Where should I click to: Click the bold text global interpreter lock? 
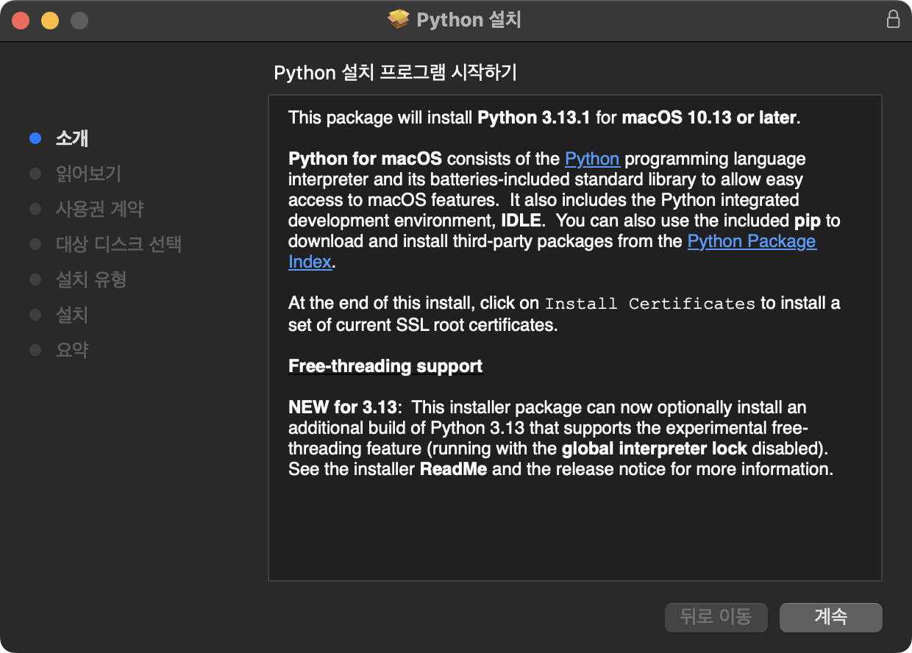click(x=655, y=449)
